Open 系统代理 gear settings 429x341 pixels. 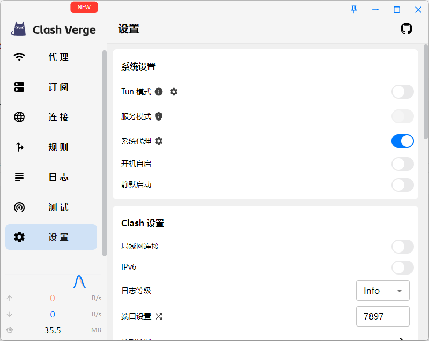pos(159,141)
